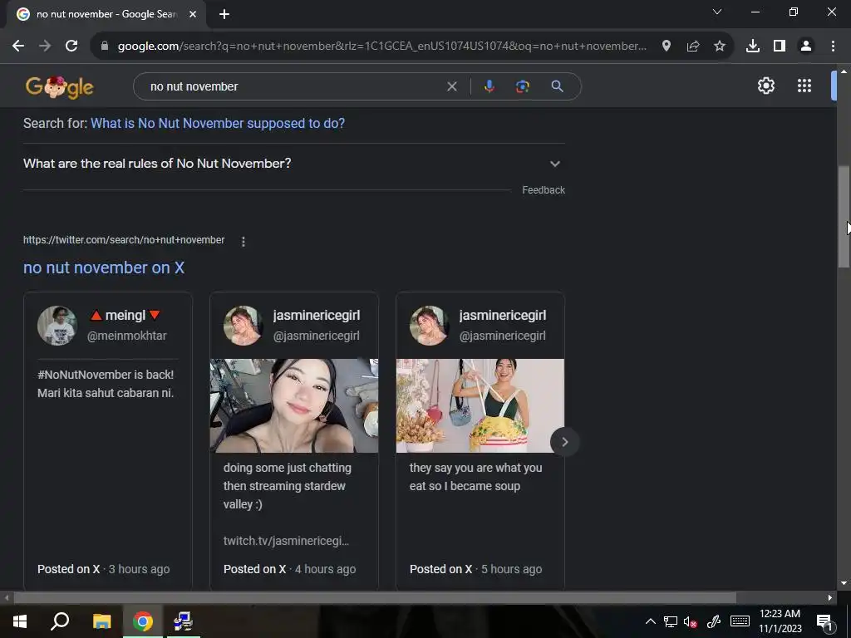Open the #NoNutNovember is back post text

[x=106, y=384]
